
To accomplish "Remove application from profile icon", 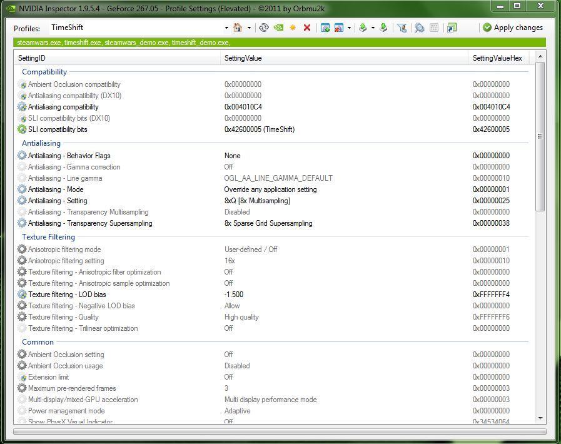I will [x=338, y=28].
